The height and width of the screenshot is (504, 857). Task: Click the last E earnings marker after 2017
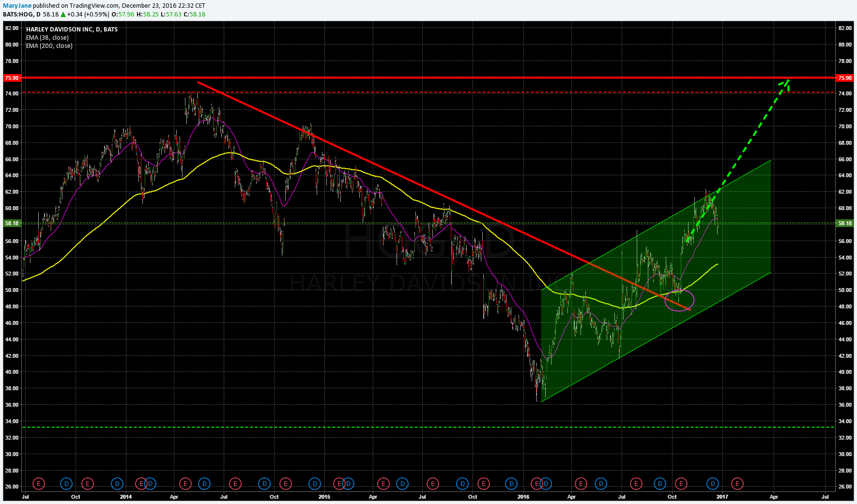click(x=737, y=483)
